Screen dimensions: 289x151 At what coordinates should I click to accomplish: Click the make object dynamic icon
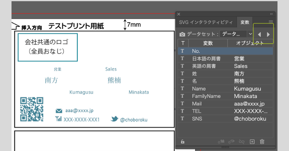(221, 141)
